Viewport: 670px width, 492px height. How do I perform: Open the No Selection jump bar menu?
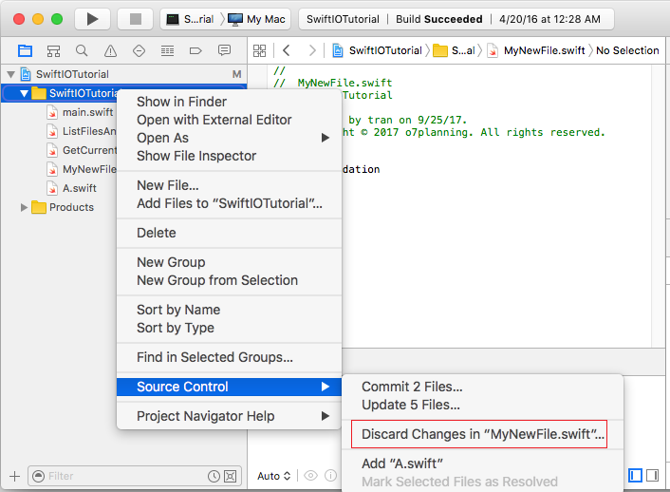click(x=627, y=50)
